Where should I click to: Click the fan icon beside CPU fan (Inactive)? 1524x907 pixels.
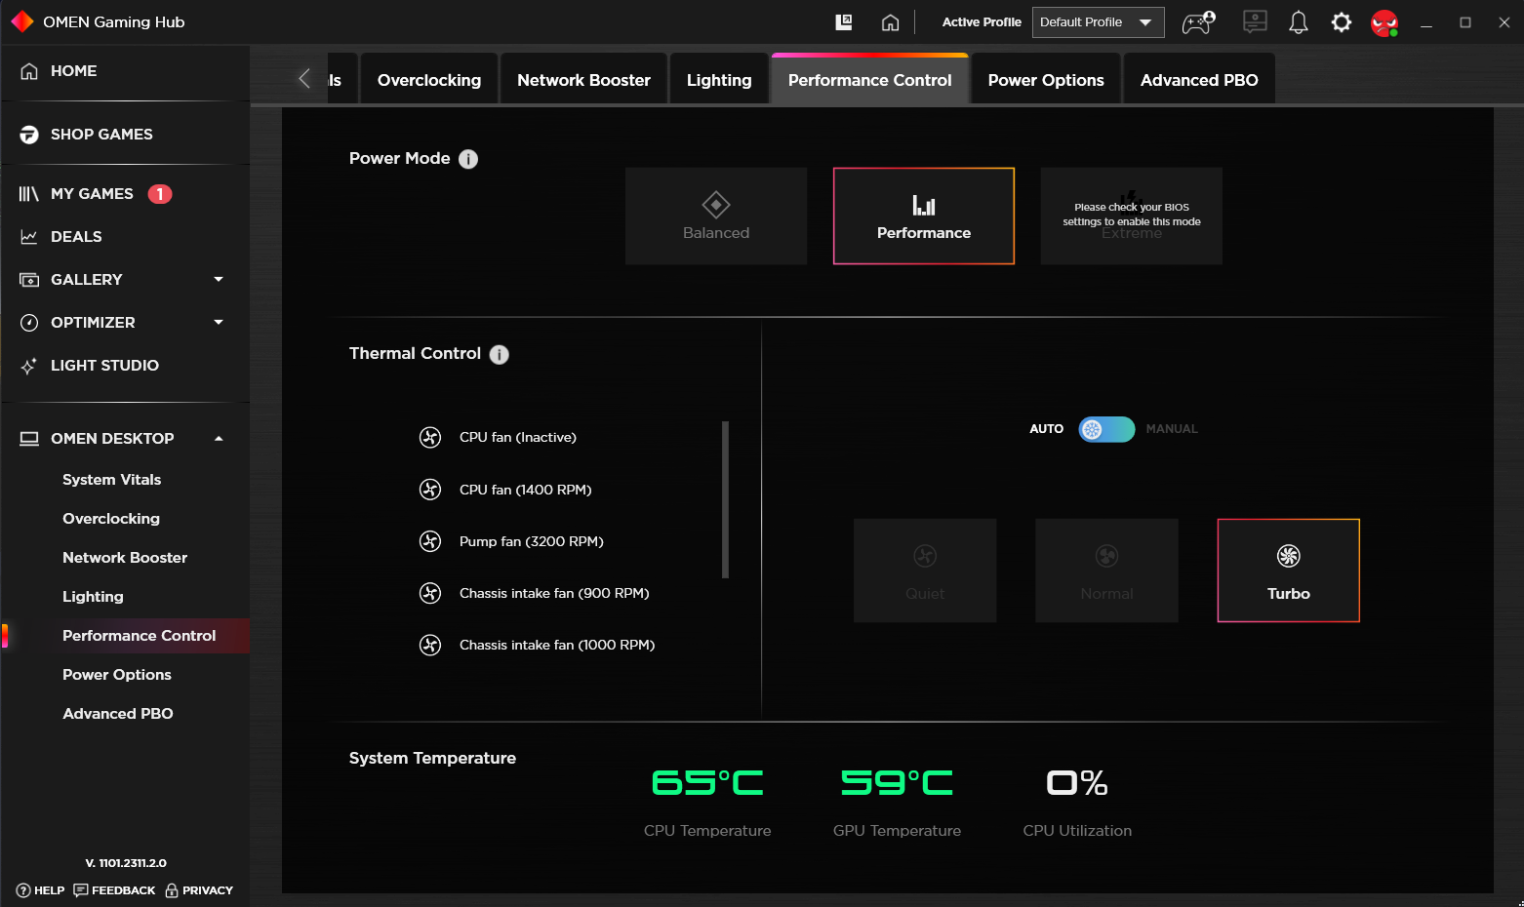(x=430, y=437)
